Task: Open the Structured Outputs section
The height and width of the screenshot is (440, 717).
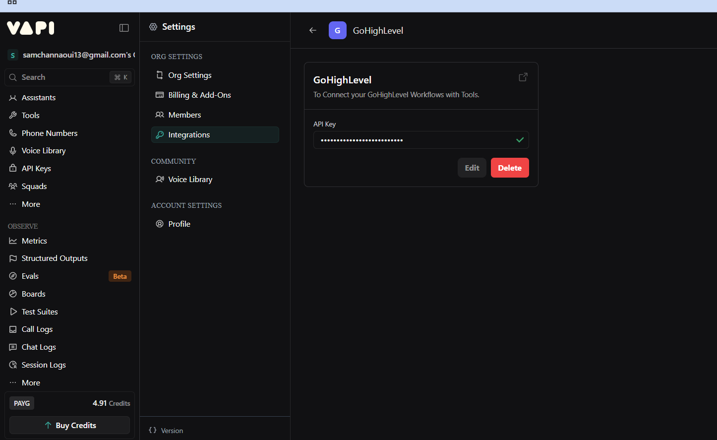Action: [x=53, y=258]
